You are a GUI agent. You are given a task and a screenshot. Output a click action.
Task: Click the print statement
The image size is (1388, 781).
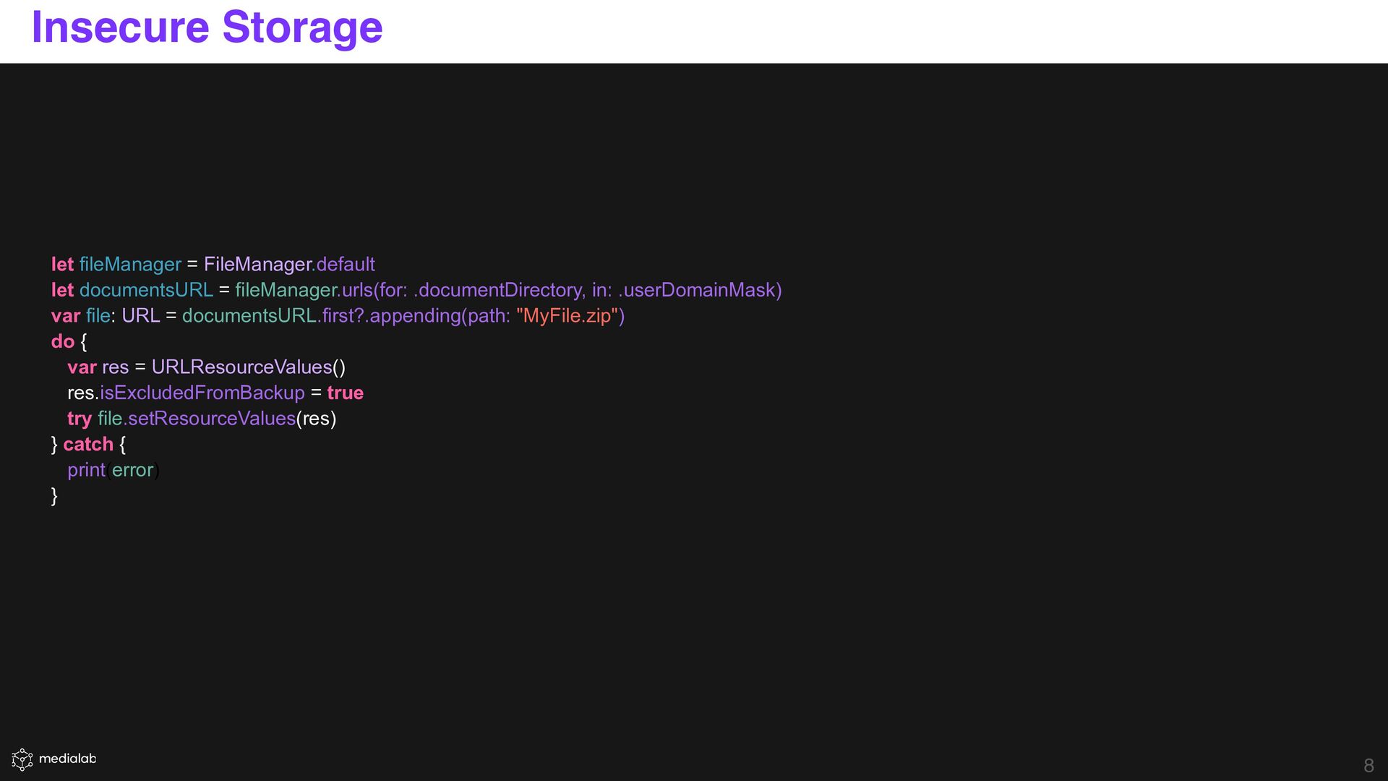coord(86,470)
